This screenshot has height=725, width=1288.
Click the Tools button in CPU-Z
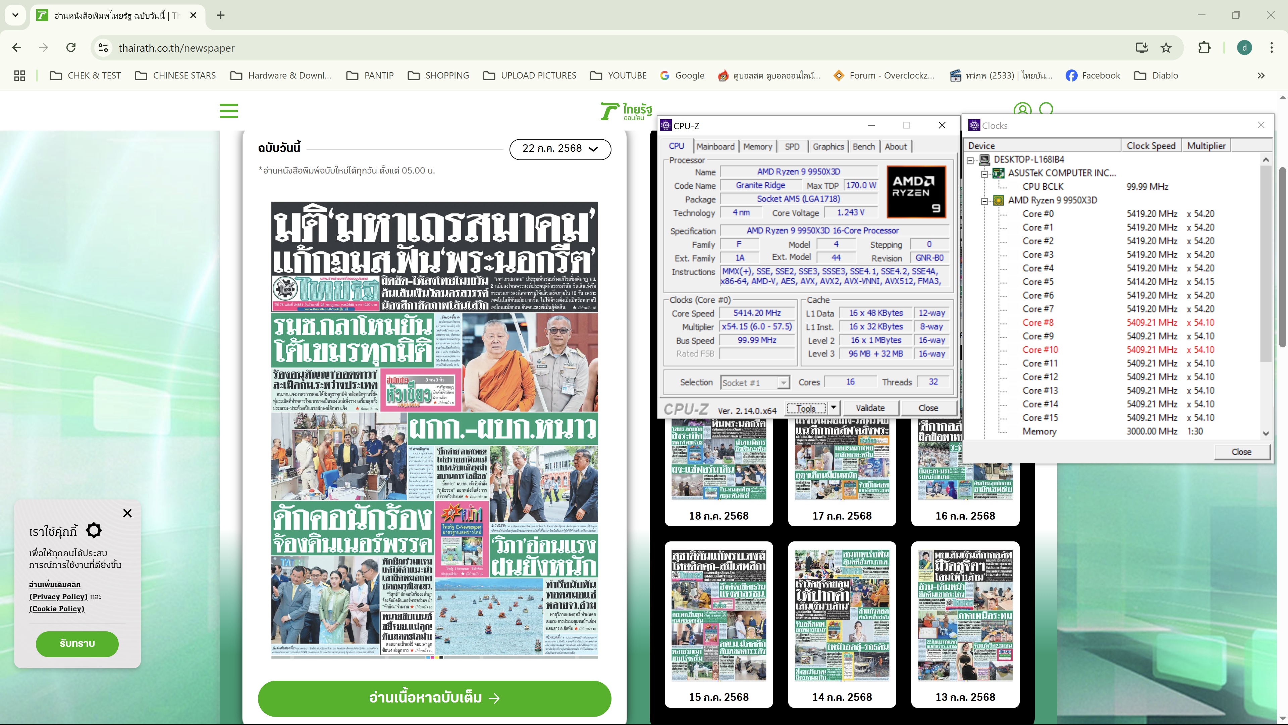click(x=806, y=408)
